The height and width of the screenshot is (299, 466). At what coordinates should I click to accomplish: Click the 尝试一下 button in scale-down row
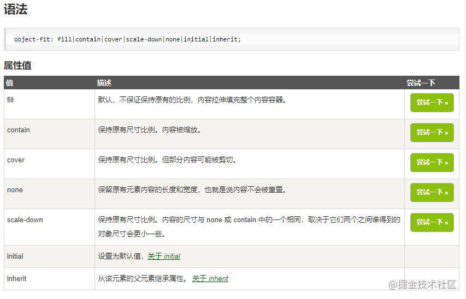pyautogui.click(x=432, y=222)
